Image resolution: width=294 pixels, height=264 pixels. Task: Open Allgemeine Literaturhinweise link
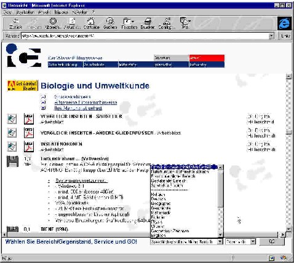(x=85, y=102)
